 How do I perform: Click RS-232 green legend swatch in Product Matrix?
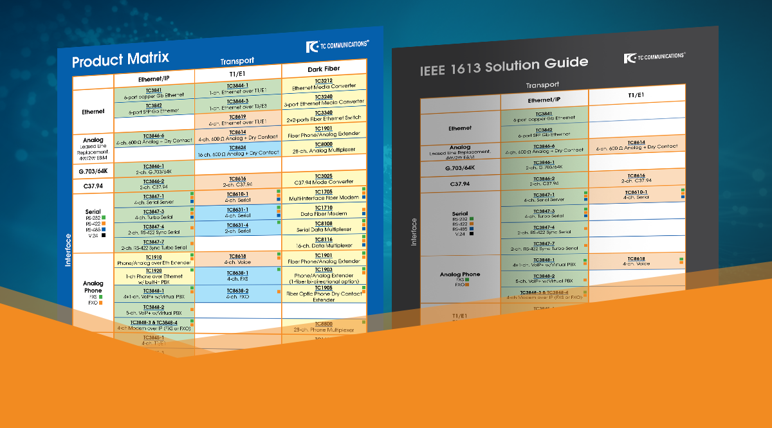tap(103, 218)
